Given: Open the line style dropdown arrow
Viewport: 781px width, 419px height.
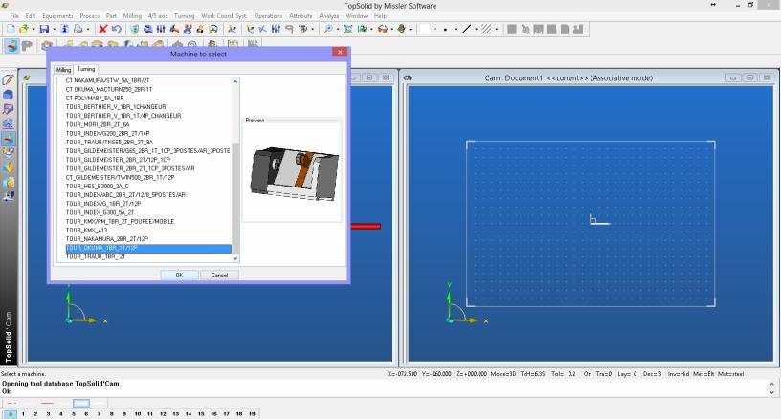Looking at the screenshot, I should 476,30.
